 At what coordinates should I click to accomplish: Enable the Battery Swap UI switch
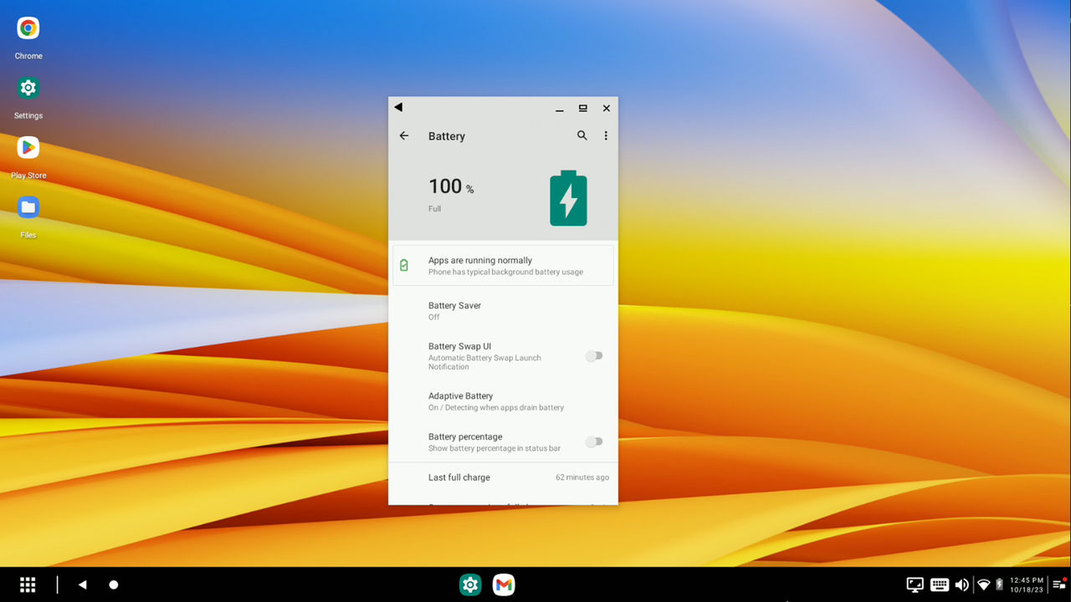point(594,356)
